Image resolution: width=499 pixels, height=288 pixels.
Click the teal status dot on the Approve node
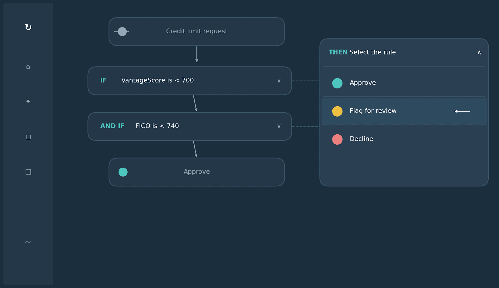pos(123,172)
